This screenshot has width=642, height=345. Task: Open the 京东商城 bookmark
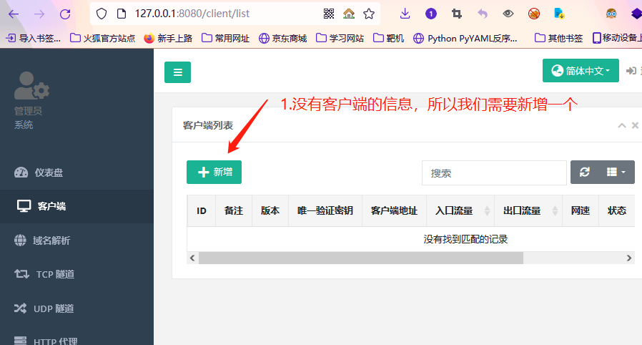click(x=283, y=38)
